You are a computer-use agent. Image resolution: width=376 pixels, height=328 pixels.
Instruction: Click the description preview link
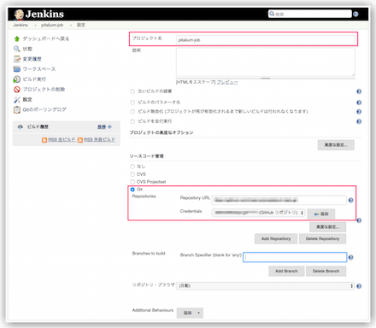[227, 82]
